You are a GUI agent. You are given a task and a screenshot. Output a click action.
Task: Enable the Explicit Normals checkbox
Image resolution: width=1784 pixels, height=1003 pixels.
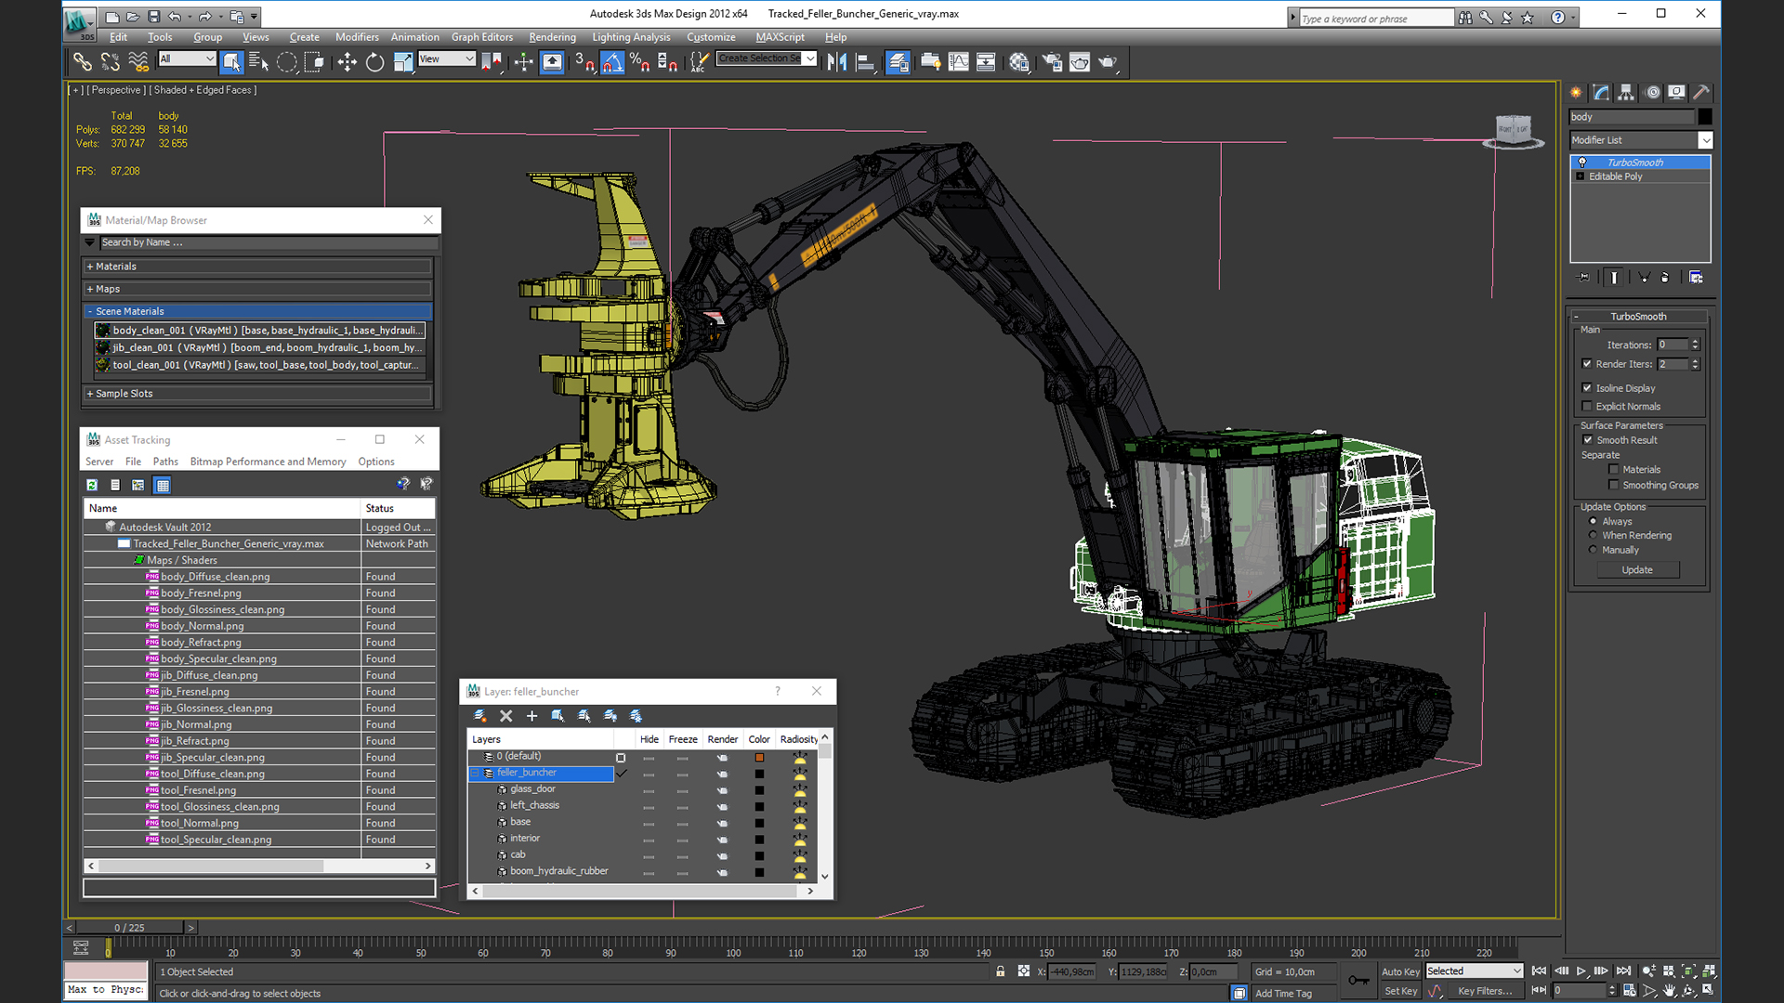point(1587,407)
